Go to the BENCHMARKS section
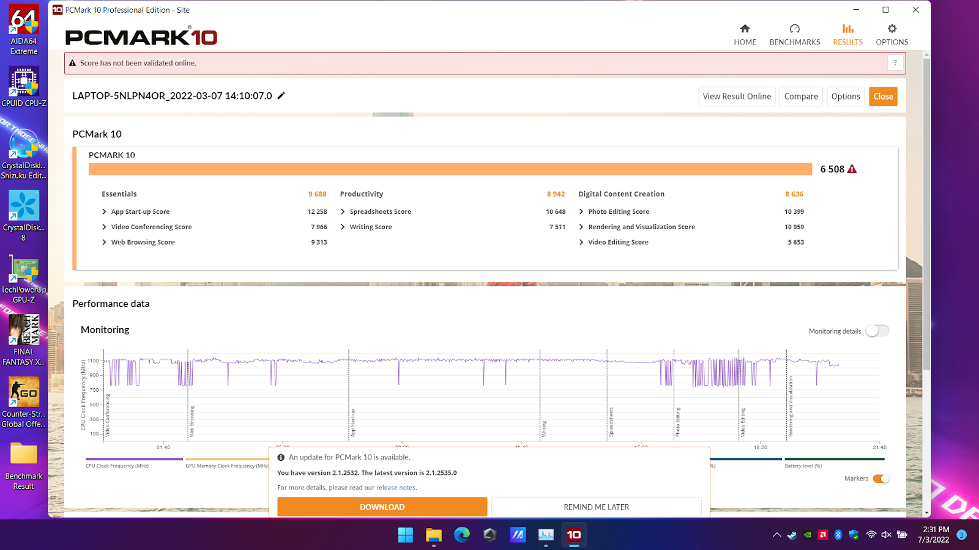 tap(794, 35)
